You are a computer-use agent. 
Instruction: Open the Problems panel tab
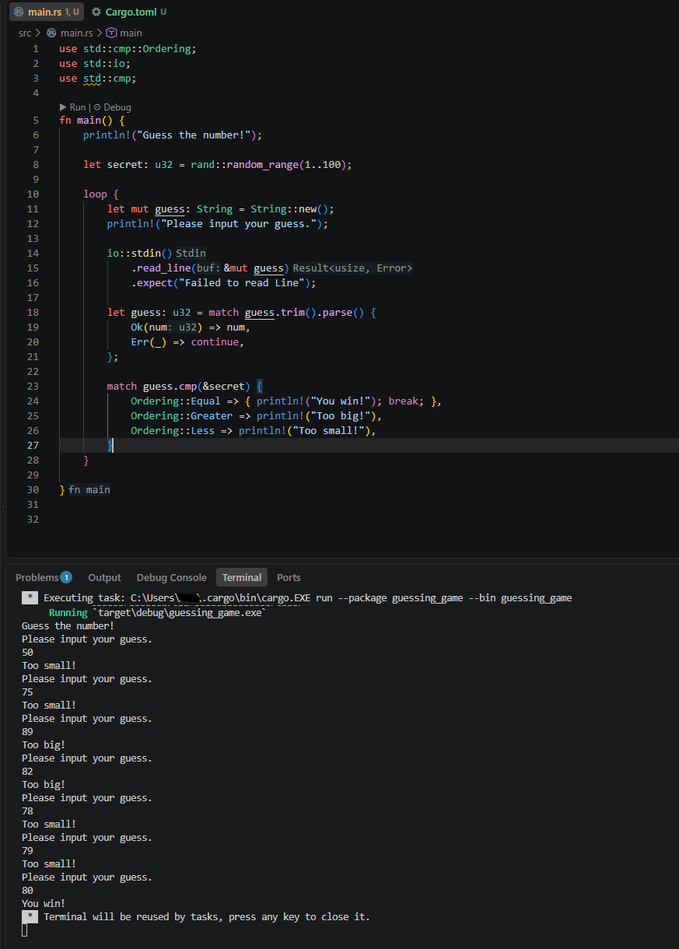[44, 577]
